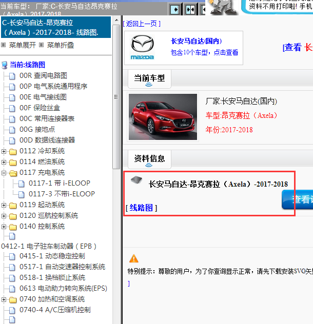The width and height of the screenshot is (313, 324).
Task: Click the 车型:昂克赛拉（Axela） text
Action: pos(242,115)
